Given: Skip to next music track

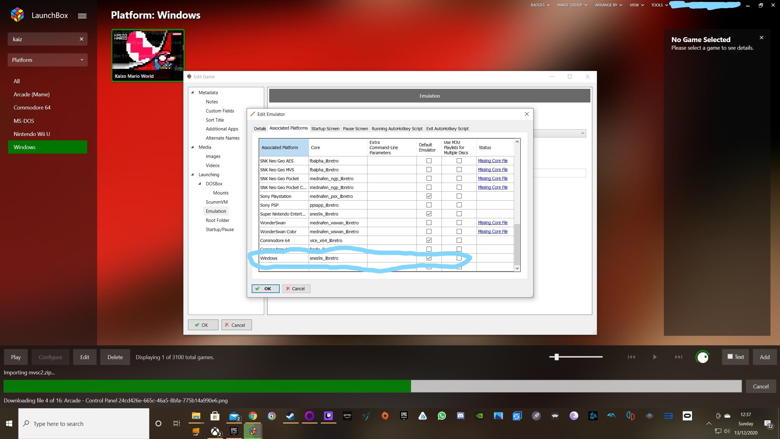Looking at the screenshot, I should click(x=679, y=357).
